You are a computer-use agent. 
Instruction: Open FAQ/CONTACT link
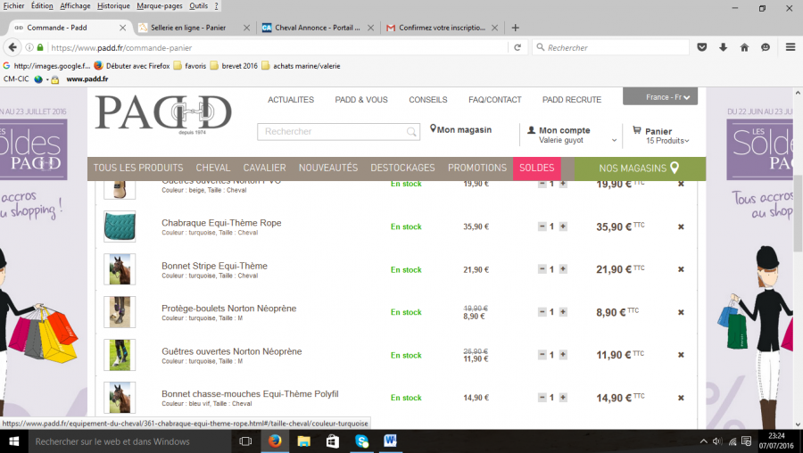click(494, 100)
